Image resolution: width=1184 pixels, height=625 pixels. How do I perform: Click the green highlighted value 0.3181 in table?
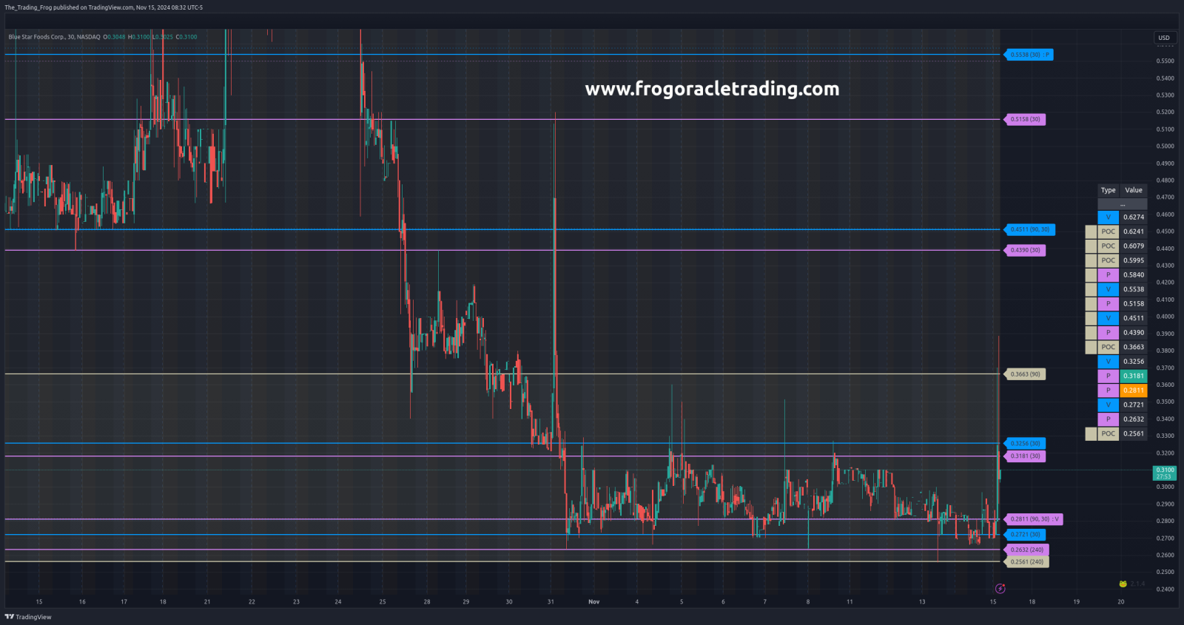click(x=1134, y=376)
